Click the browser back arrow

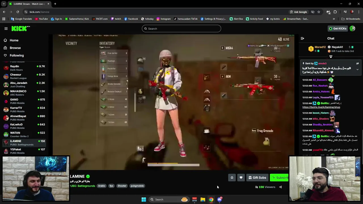tap(4, 12)
